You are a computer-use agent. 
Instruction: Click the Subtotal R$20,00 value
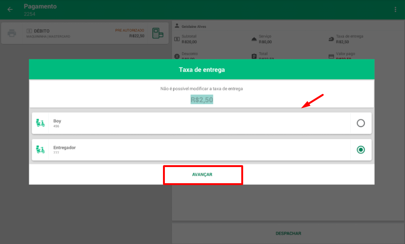[189, 42]
